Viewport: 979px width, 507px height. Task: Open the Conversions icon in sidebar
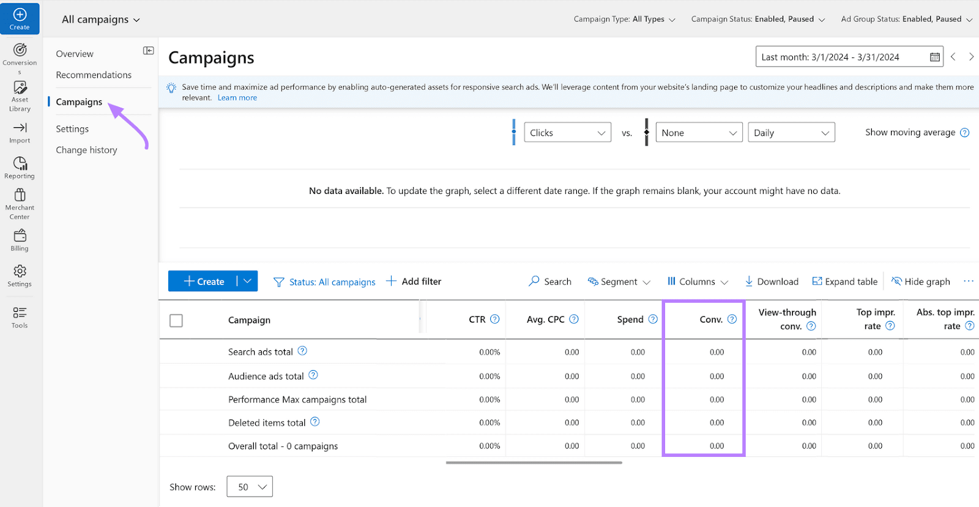coord(20,50)
